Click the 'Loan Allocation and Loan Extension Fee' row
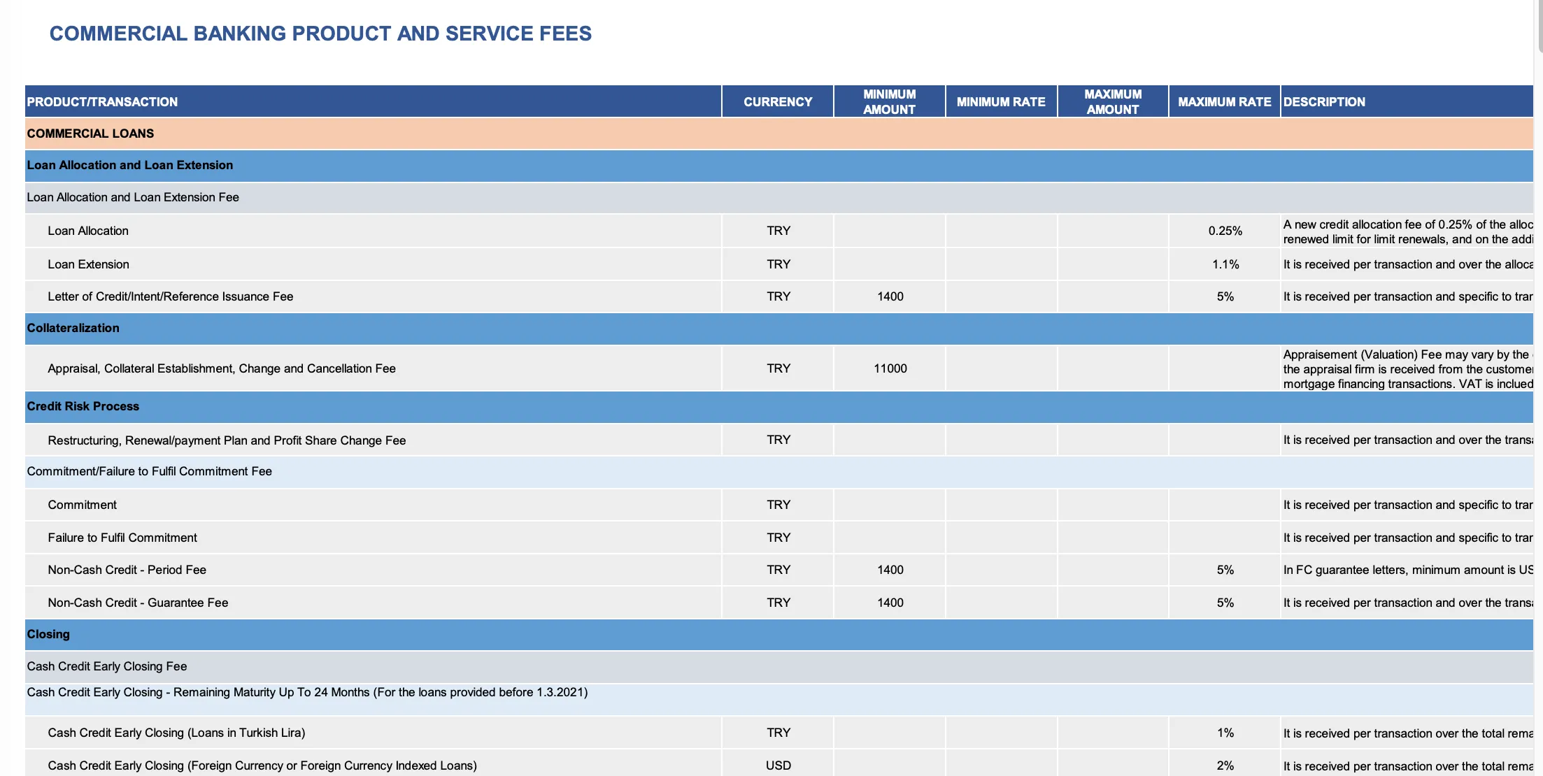 pos(779,198)
